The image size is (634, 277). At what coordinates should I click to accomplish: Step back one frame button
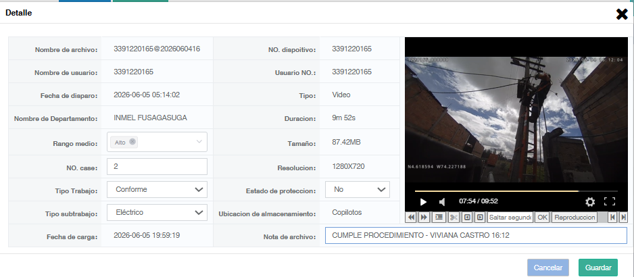coord(467,217)
